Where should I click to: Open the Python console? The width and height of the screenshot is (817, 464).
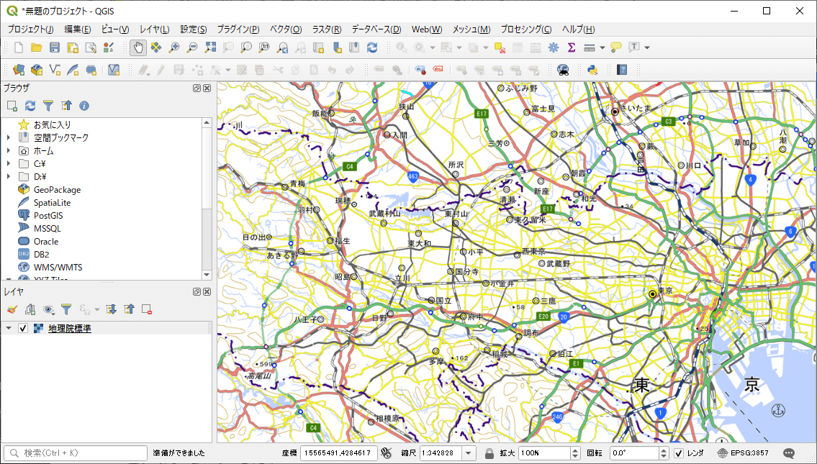[592, 70]
